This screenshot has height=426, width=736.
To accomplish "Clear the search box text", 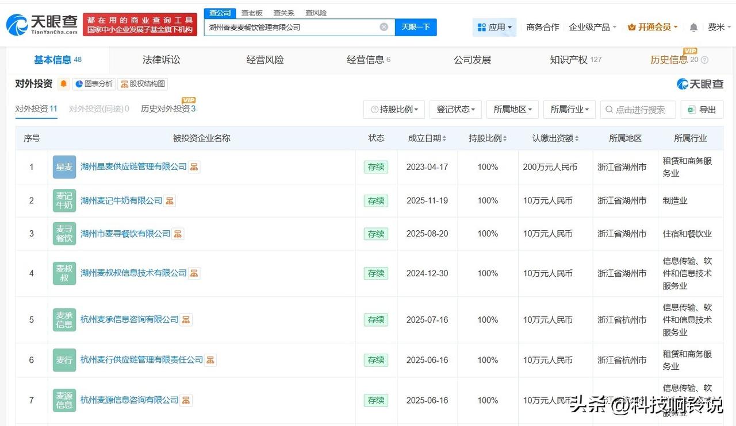I will point(384,27).
